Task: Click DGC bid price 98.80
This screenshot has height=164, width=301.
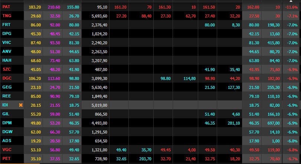Action: click(166, 78)
